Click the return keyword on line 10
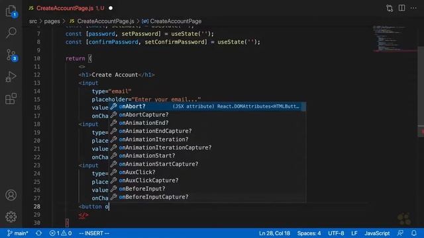 pos(75,58)
